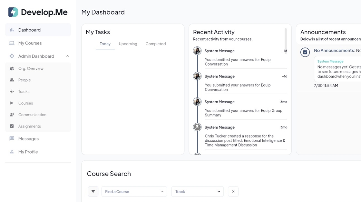Open the Tracks admin page
Image resolution: width=361 pixels, height=202 pixels.
pyautogui.click(x=24, y=92)
